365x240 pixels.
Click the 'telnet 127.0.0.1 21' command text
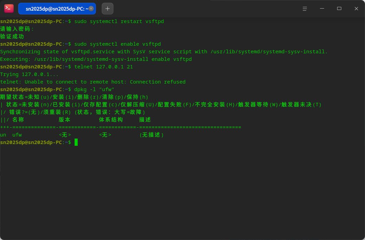103,67
